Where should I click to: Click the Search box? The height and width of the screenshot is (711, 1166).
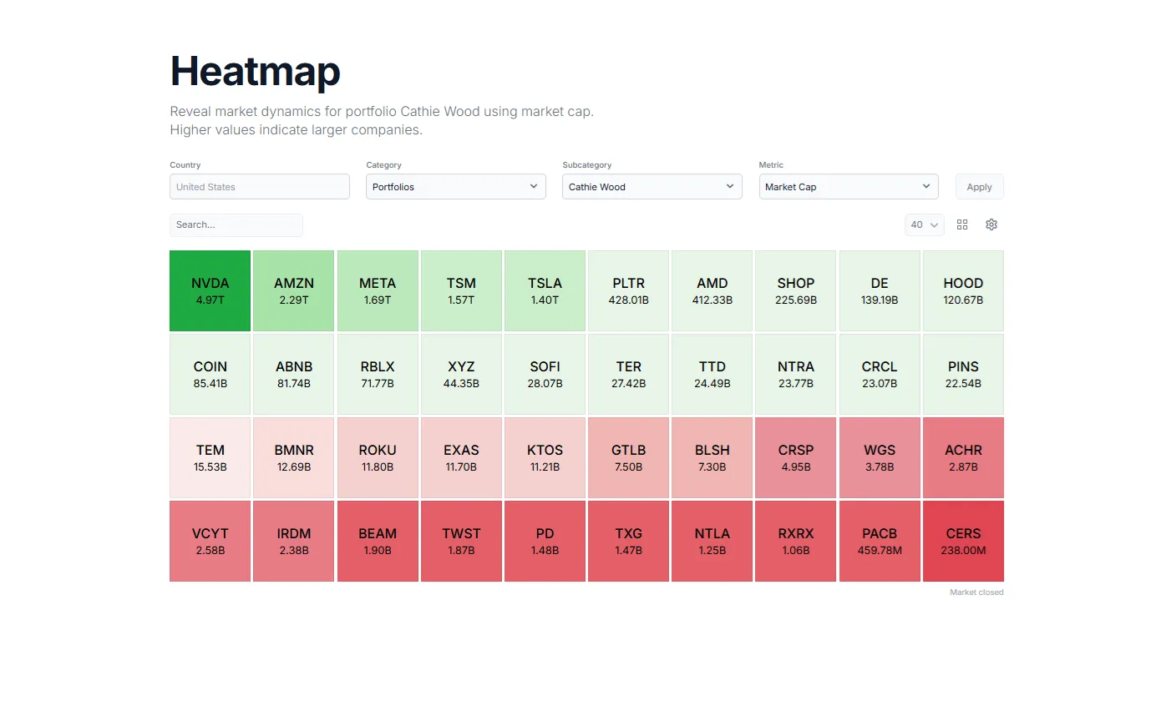tap(236, 224)
